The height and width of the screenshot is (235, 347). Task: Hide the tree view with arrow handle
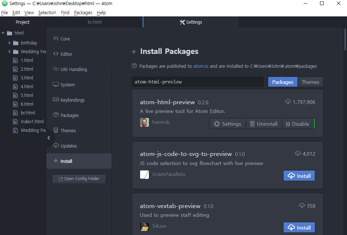(x=49, y=138)
